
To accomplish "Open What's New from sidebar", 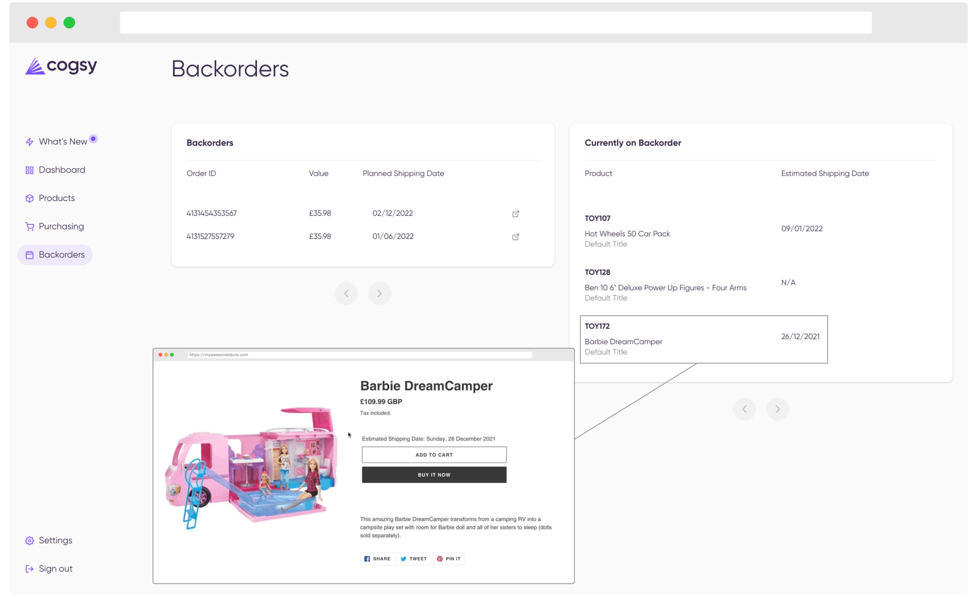I will click(x=63, y=142).
